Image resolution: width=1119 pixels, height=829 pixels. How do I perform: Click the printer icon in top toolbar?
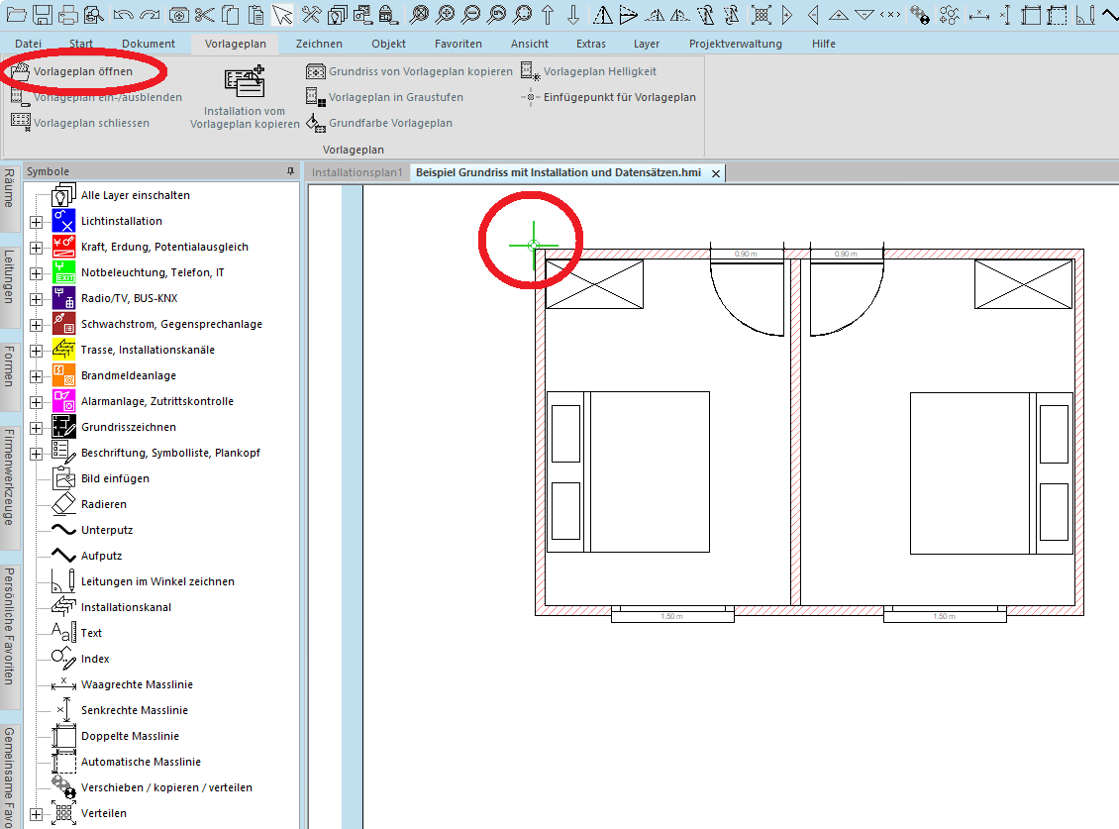click(x=68, y=15)
